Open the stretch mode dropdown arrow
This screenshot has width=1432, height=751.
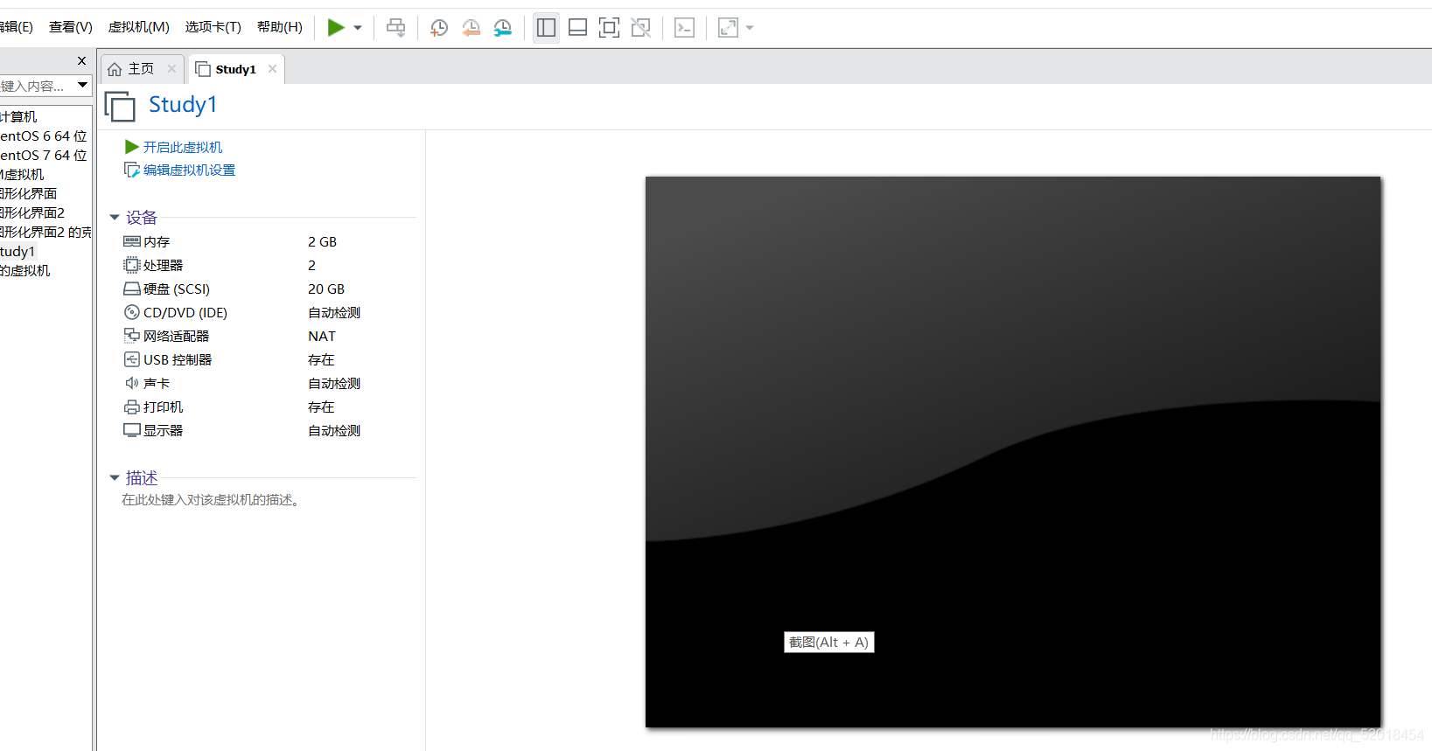pyautogui.click(x=750, y=28)
